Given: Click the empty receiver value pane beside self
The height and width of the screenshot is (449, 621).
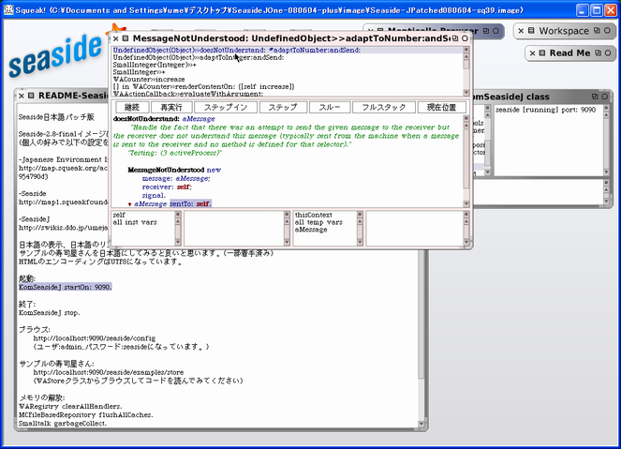Looking at the screenshot, I should pos(233,228).
